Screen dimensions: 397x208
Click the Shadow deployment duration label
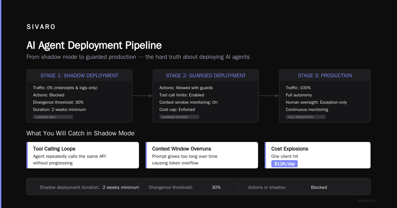pyautogui.click(x=69, y=187)
